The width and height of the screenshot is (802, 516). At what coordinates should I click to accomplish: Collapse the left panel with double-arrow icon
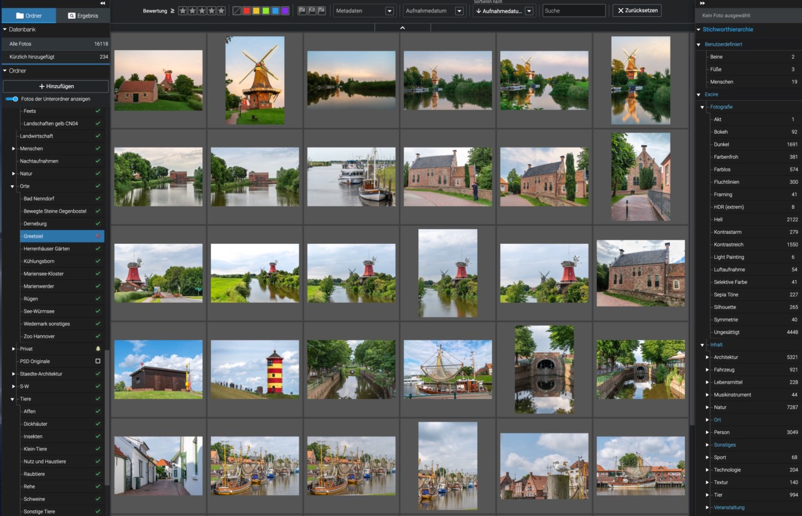point(103,3)
